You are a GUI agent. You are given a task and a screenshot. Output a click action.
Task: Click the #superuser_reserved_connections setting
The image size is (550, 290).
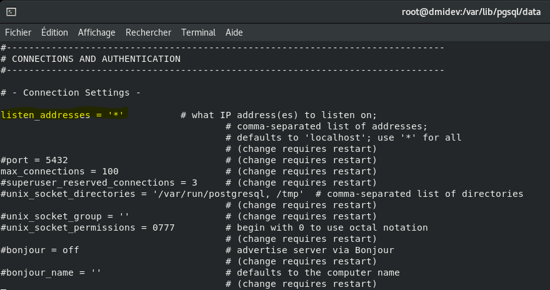[99, 182]
